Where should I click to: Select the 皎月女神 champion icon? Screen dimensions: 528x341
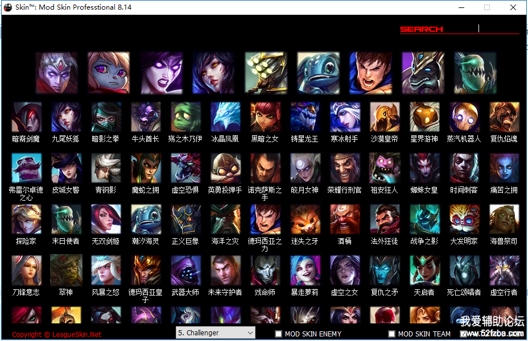coord(305,168)
